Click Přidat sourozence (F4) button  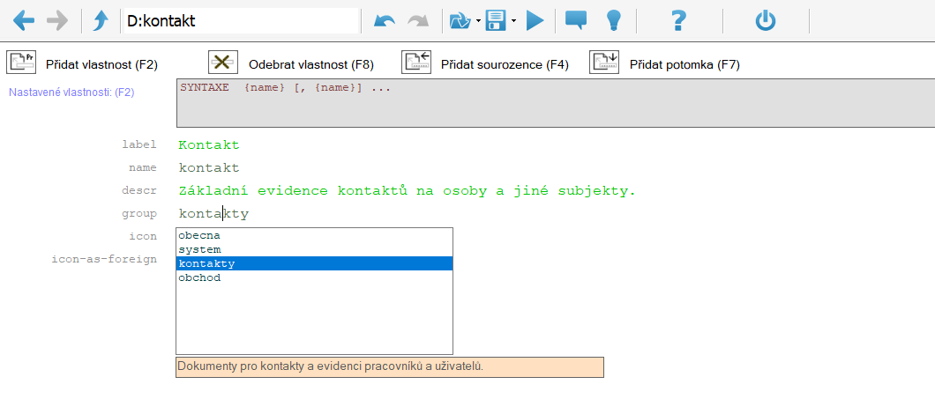tap(485, 63)
